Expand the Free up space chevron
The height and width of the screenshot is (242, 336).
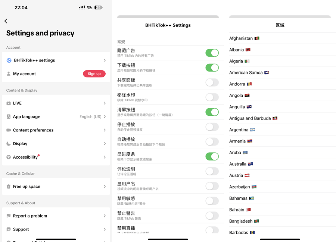(x=105, y=186)
